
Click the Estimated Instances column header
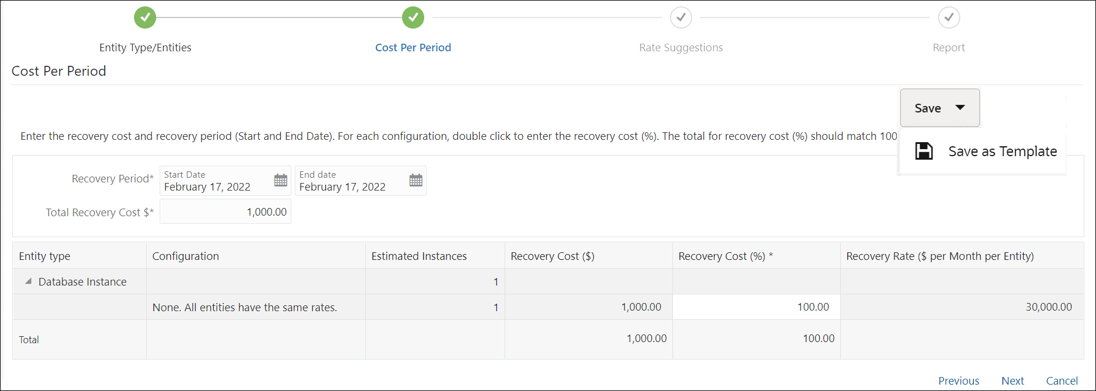pos(419,256)
